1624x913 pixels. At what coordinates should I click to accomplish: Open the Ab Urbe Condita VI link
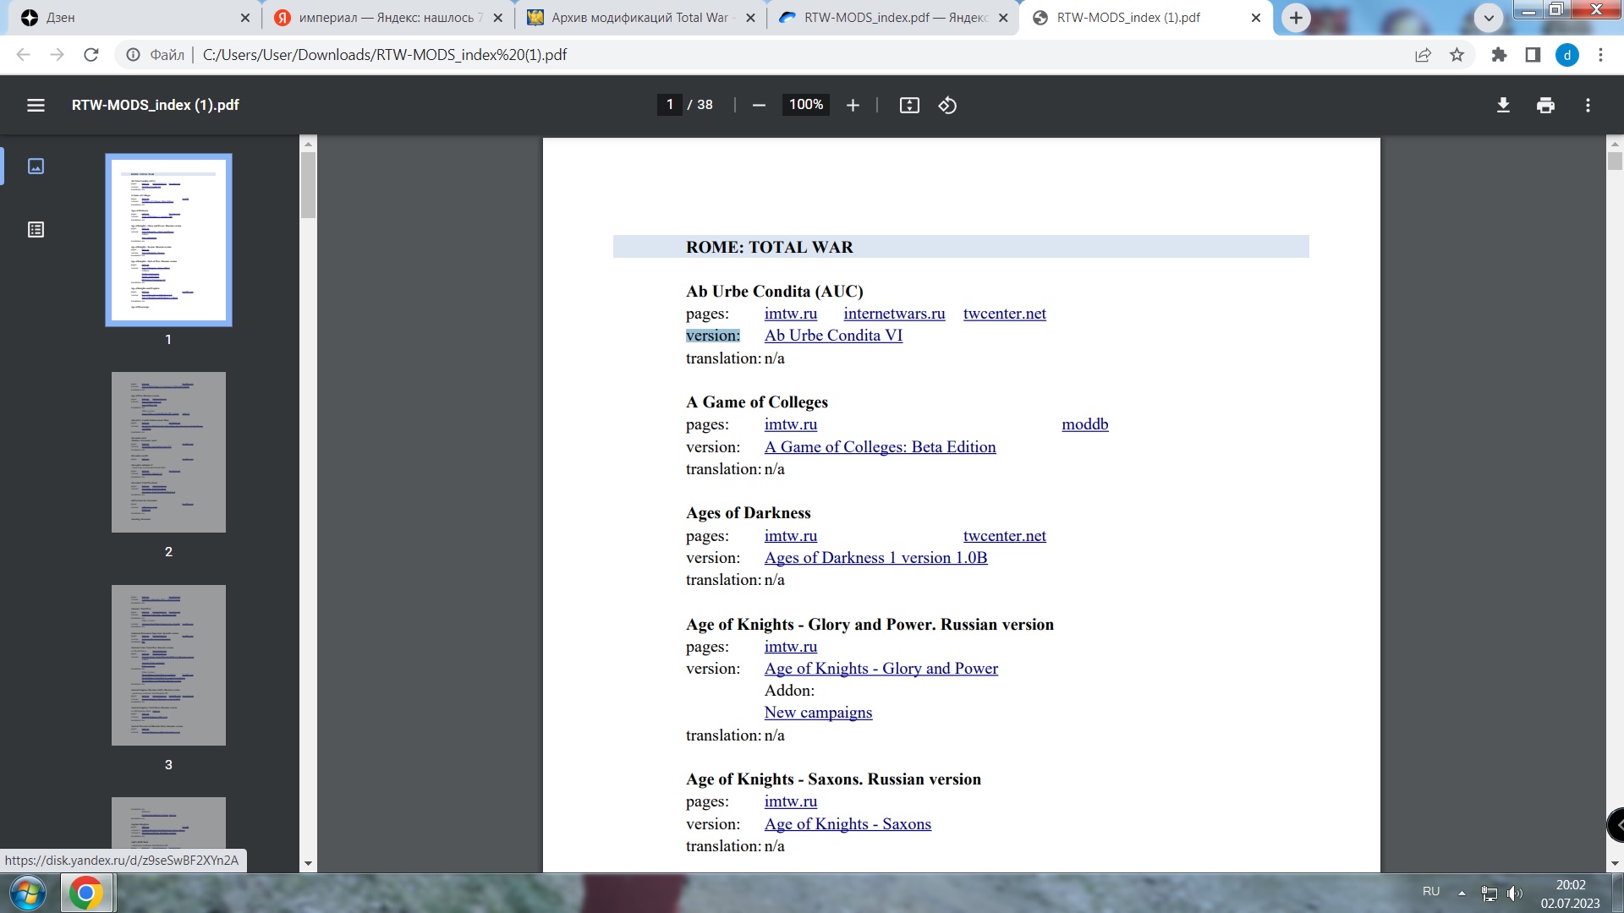click(833, 336)
